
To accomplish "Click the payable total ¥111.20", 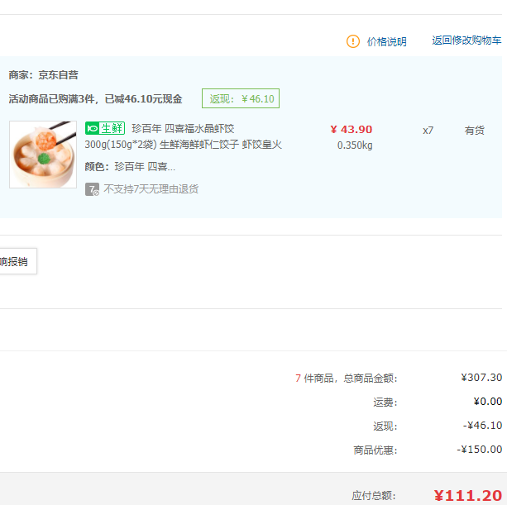I will 467,495.
